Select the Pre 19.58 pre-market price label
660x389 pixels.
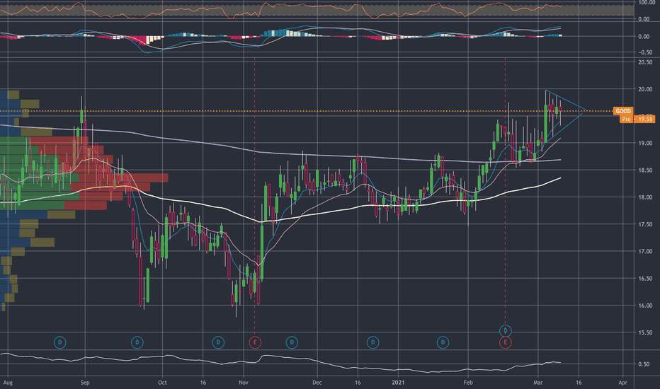click(637, 119)
